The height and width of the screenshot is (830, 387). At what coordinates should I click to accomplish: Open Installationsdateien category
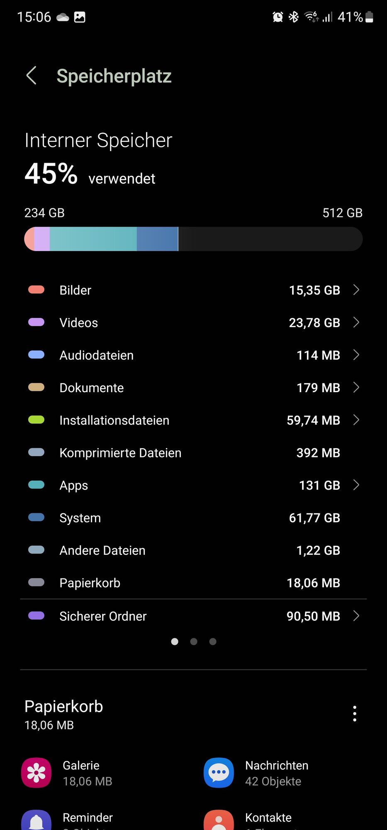coord(193,420)
